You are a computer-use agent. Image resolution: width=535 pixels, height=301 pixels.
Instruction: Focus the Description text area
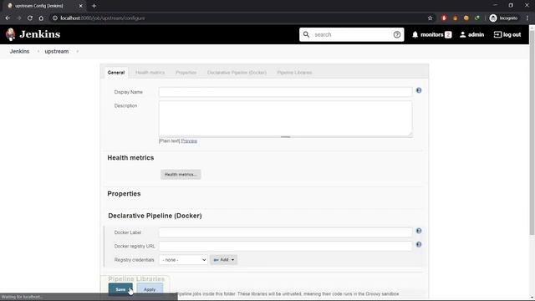click(285, 119)
